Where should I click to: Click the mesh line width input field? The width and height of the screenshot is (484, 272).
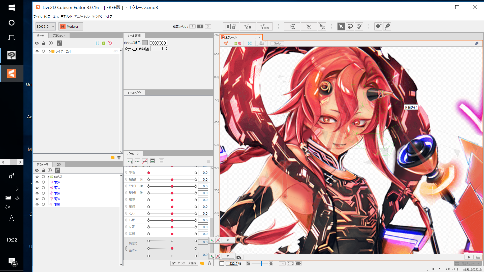point(159,49)
